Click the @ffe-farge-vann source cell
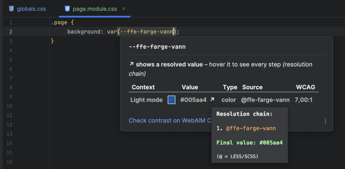The image size is (345, 169). click(x=265, y=100)
